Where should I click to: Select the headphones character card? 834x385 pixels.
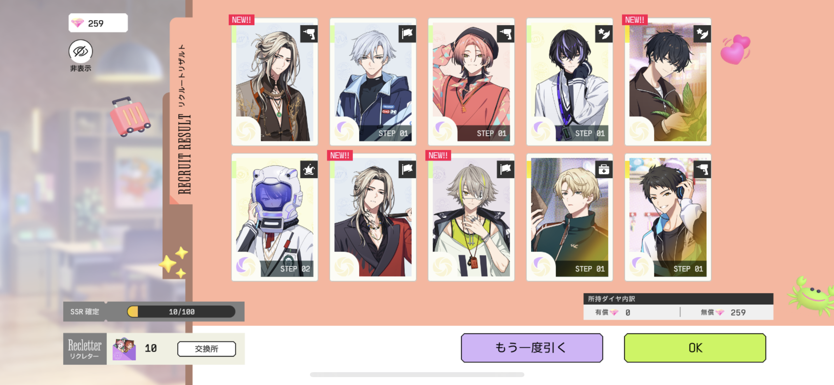668,217
